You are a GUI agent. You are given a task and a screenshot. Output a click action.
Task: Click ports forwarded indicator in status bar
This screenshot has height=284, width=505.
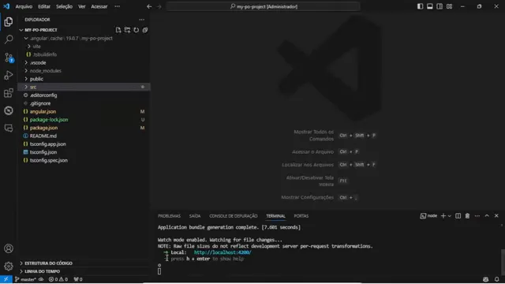coord(78,279)
